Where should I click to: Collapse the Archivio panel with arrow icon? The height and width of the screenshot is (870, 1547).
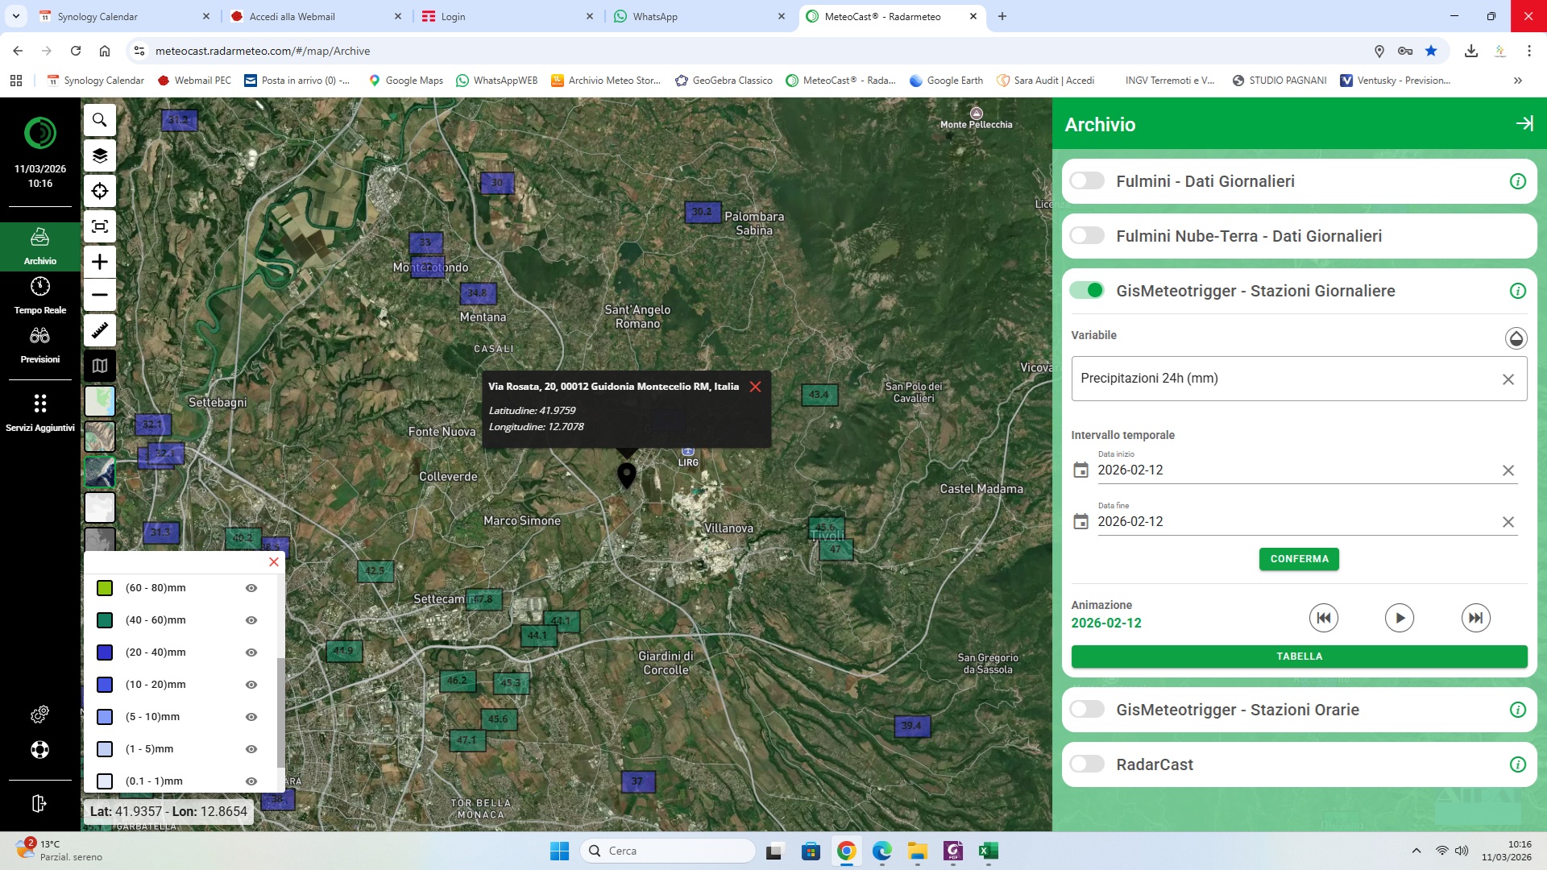[1524, 123]
